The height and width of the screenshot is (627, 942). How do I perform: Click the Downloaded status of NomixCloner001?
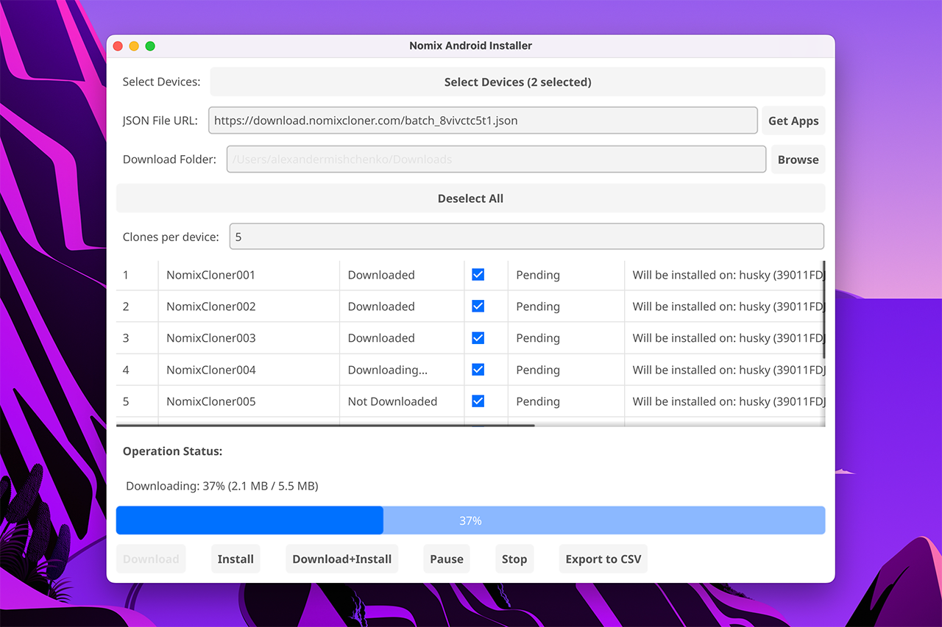[381, 275]
